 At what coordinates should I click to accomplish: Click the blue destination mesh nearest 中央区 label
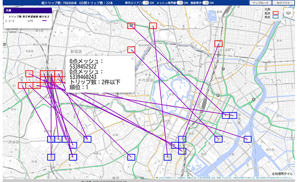click(233, 116)
